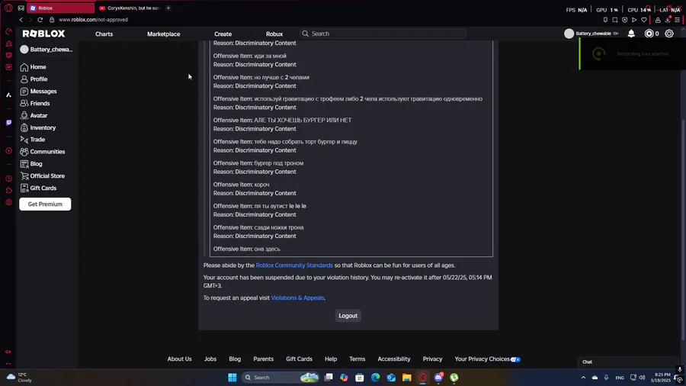686x386 pixels.
Task: Click the address bar URL roblox.com/not-approved
Action: click(x=93, y=20)
